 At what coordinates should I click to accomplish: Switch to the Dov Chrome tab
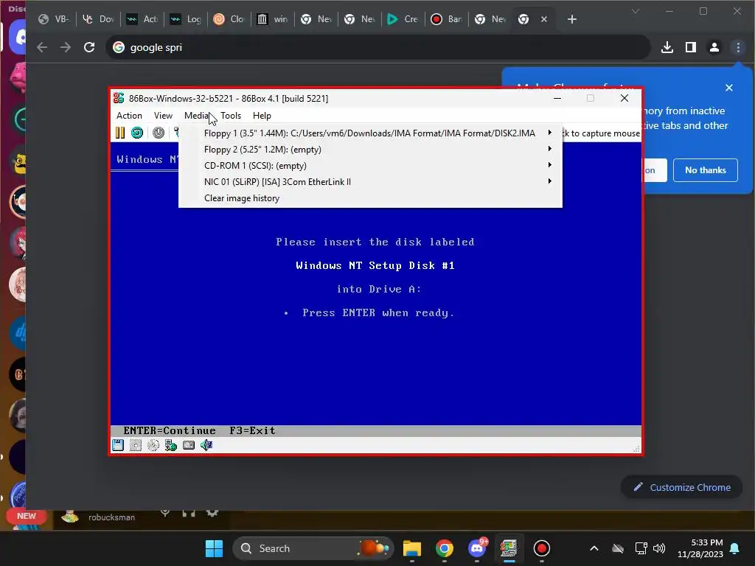[98, 19]
